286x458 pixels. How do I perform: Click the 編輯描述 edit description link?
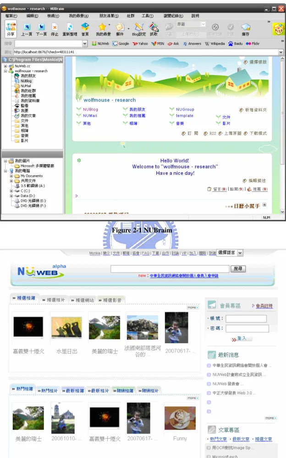254,180
